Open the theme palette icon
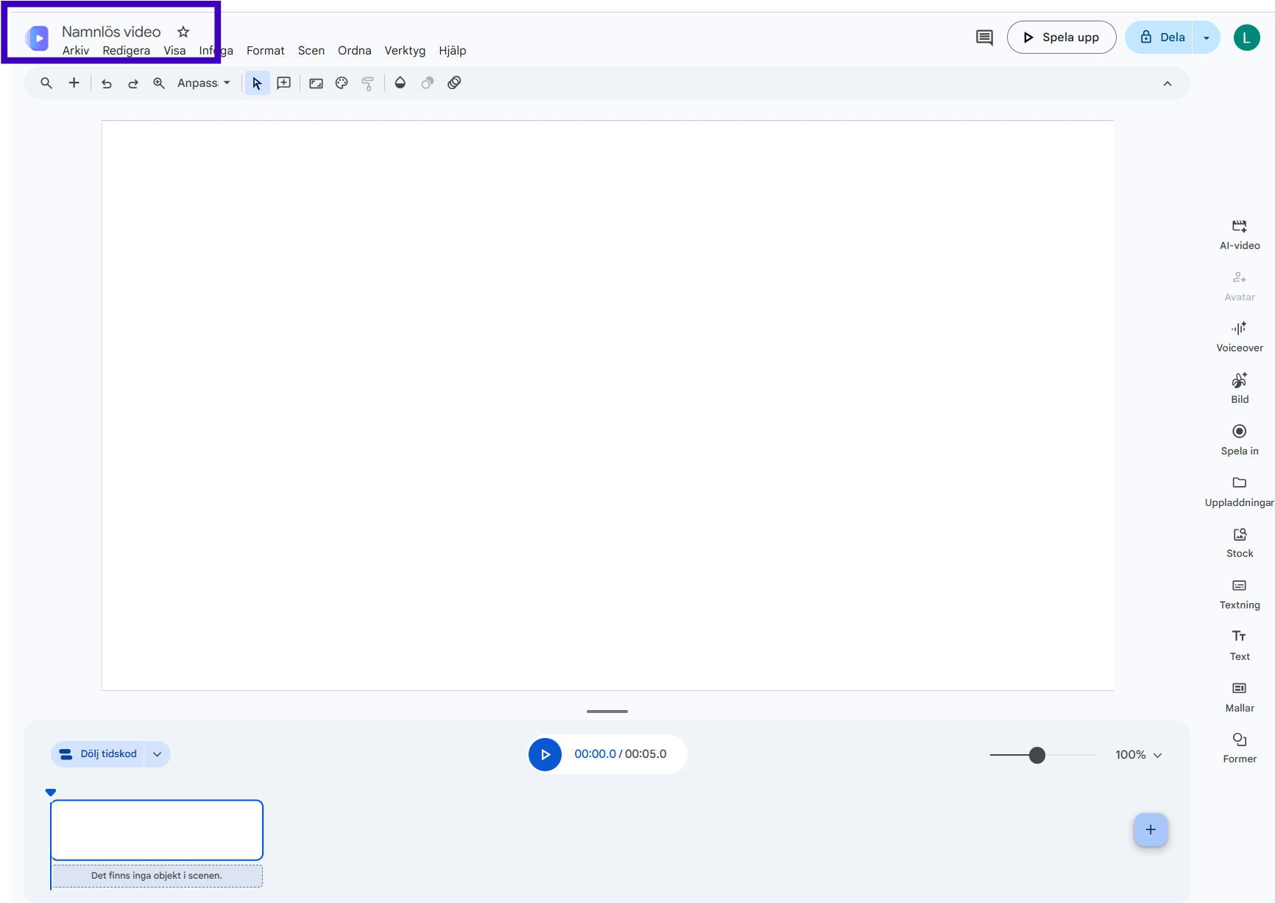Screen dimensions: 1275x903 coord(342,83)
